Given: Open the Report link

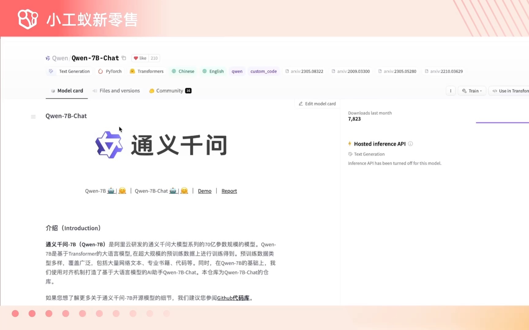Looking at the screenshot, I should click(229, 191).
